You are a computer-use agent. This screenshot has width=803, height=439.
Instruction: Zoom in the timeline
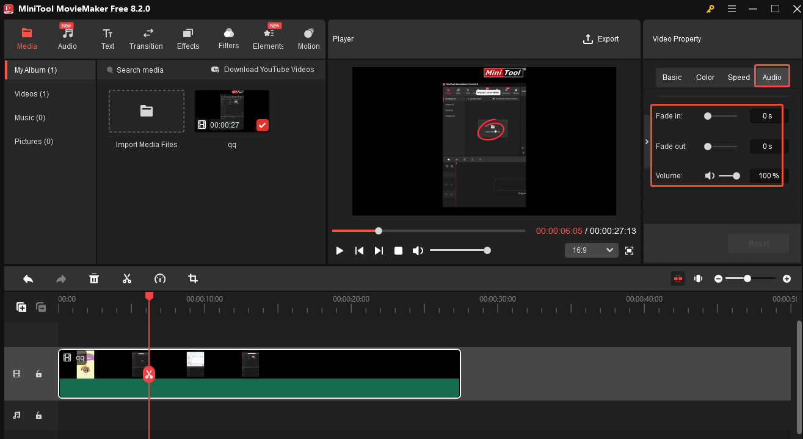click(x=787, y=278)
